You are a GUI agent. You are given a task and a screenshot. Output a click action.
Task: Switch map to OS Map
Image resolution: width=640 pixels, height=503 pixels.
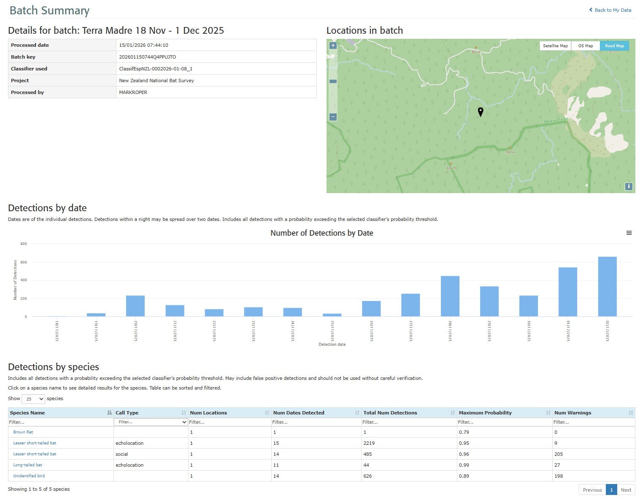[x=586, y=46]
